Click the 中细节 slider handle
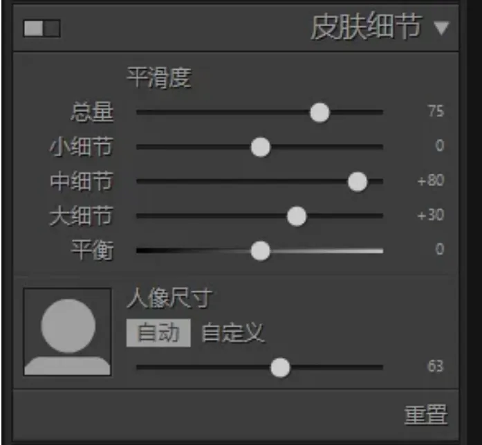The height and width of the screenshot is (445, 482). (x=358, y=182)
